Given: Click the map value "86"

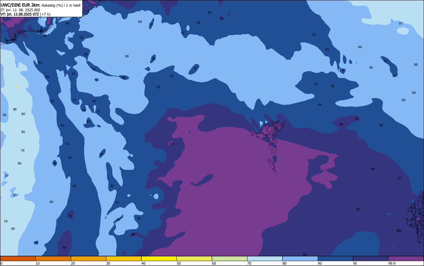Looking at the screenshot, I should click(127, 56).
